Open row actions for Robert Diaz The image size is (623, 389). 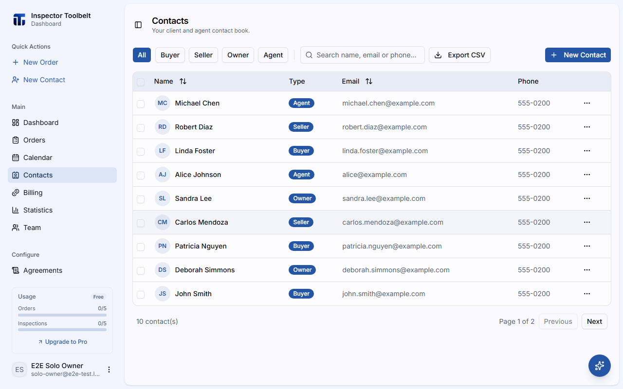[x=587, y=127]
